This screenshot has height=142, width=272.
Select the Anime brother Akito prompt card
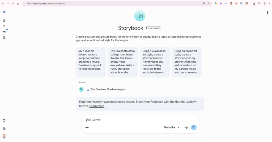187,62
